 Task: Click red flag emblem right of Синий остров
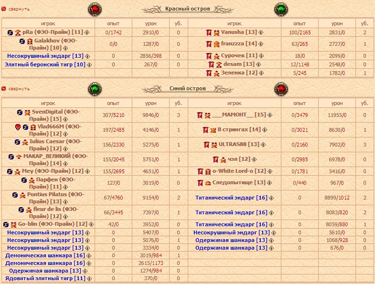[281, 89]
